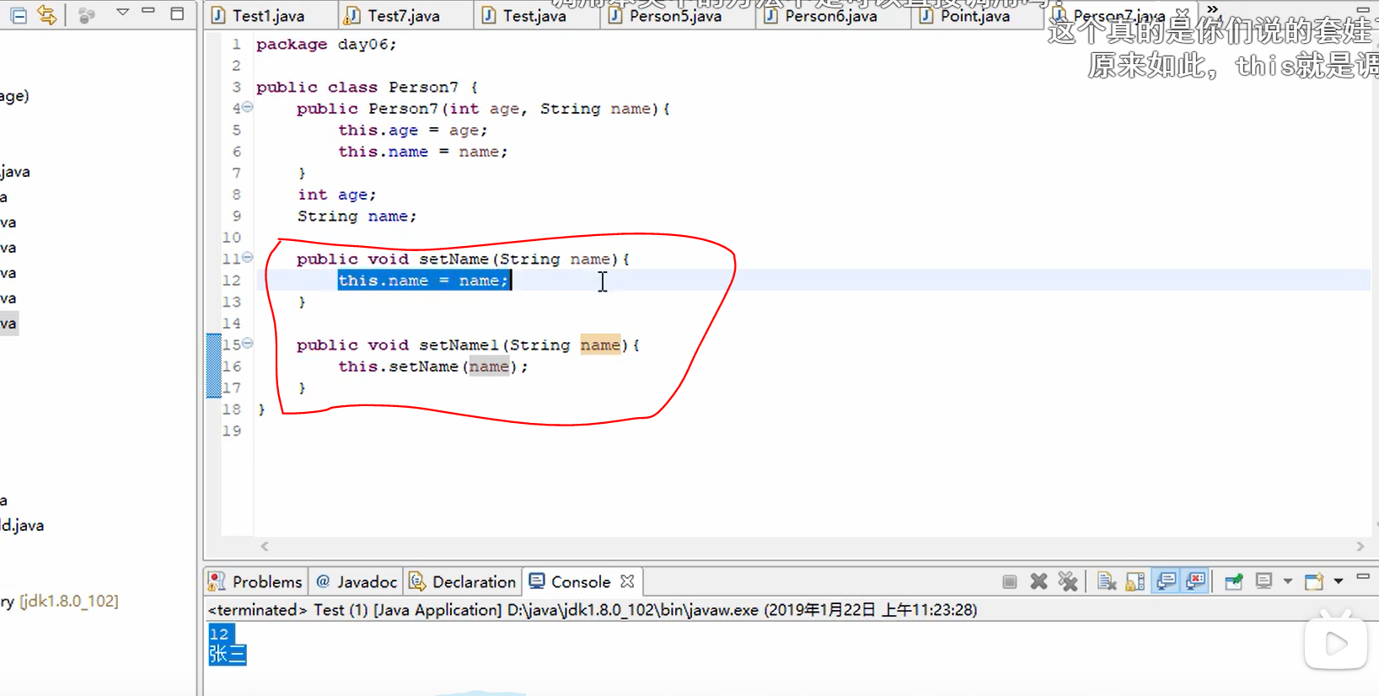Click the terminated Test (1) launch description
This screenshot has height=696, width=1379.
(593, 609)
